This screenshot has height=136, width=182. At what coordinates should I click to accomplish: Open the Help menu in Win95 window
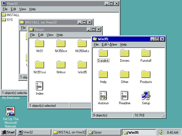123,44
